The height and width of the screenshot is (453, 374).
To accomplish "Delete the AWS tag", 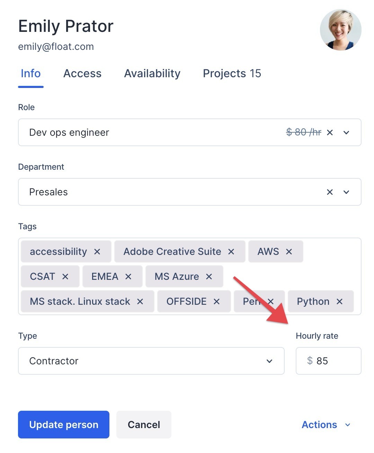I will [289, 252].
